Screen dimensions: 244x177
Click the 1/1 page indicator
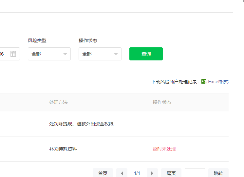click(137, 173)
